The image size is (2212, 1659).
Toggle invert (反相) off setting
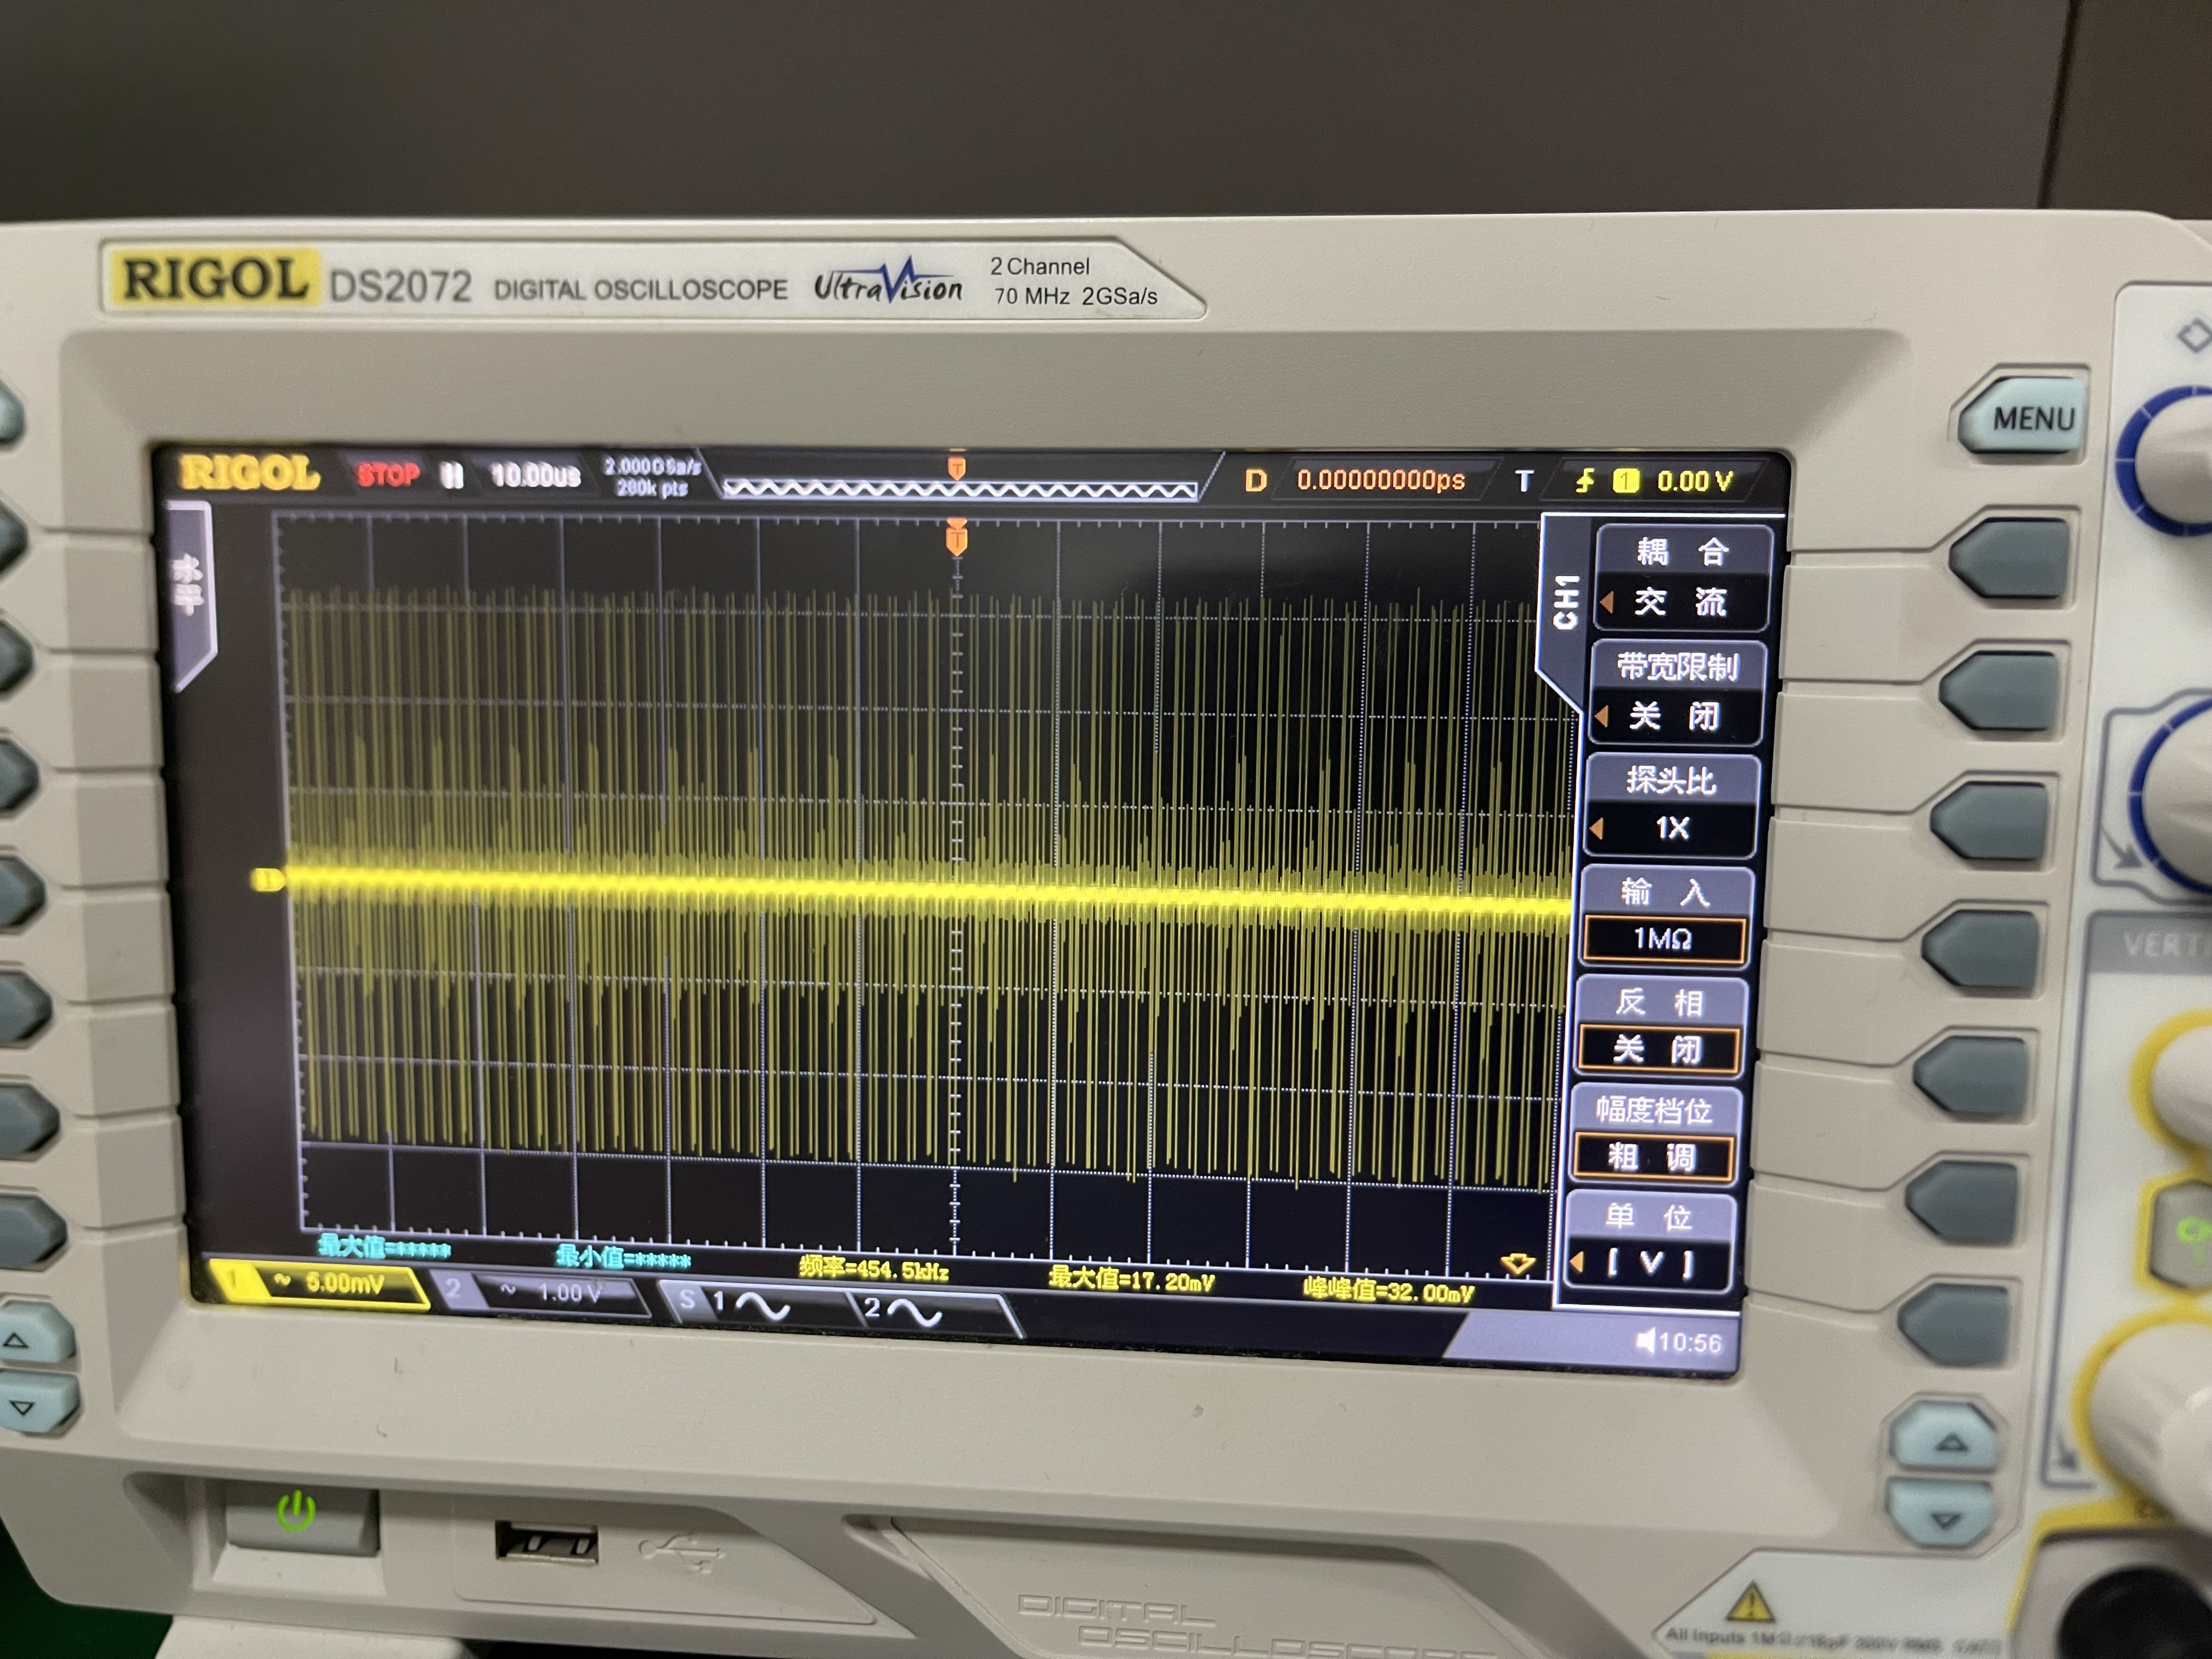pos(1658,1049)
